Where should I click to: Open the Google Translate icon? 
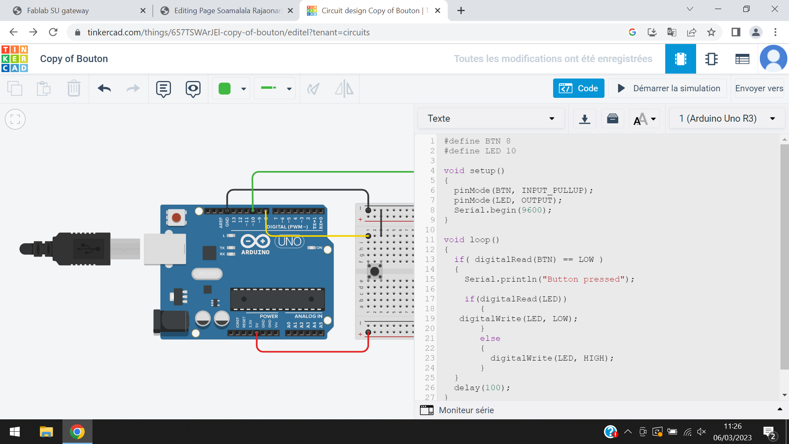(672, 32)
